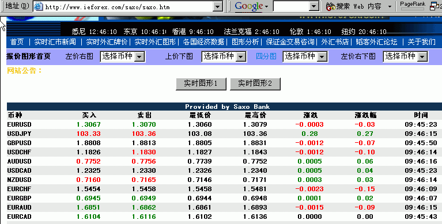Click the address URL text field

coord(129,7)
